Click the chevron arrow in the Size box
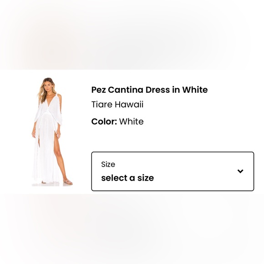The image size is (264, 264). [x=240, y=171]
